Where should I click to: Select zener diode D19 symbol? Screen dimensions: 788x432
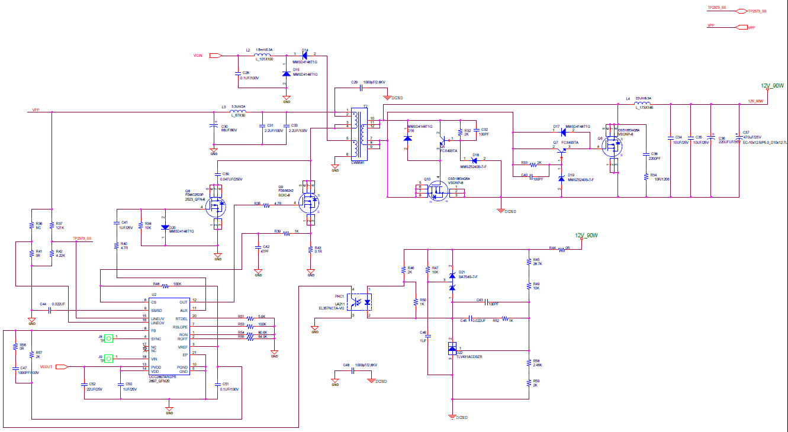[561, 178]
